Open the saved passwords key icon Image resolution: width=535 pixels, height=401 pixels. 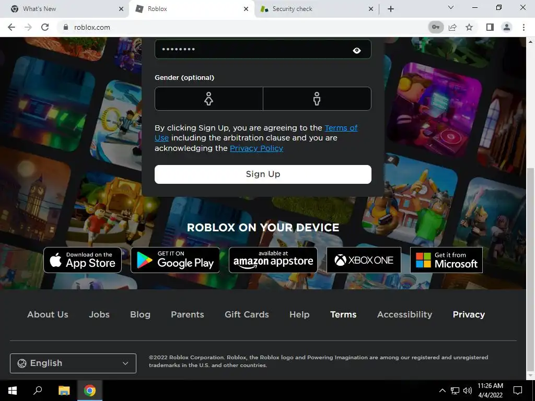pyautogui.click(x=436, y=27)
